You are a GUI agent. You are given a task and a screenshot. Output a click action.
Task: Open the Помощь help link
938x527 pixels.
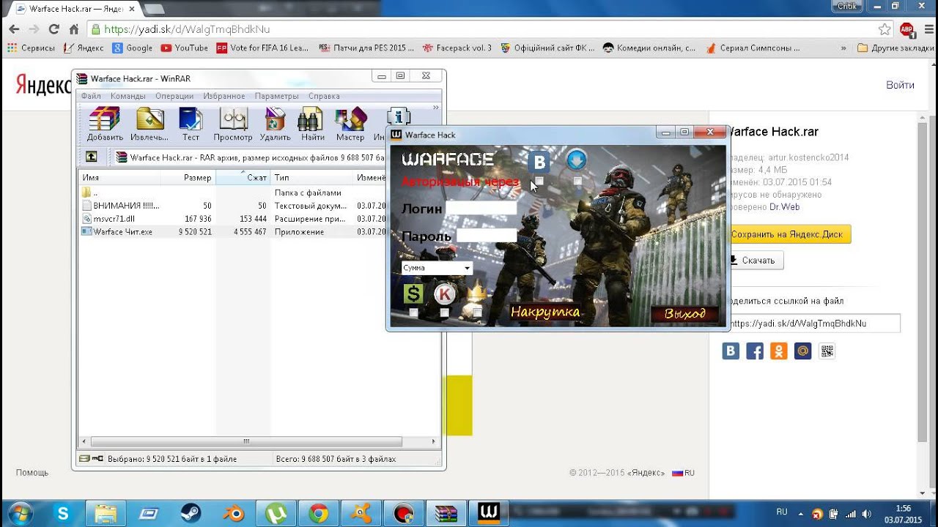32,473
